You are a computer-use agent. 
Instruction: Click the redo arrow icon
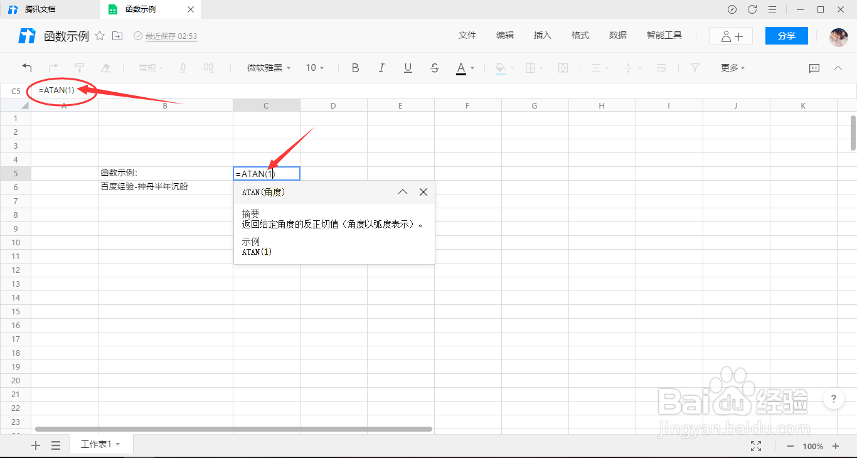click(53, 68)
